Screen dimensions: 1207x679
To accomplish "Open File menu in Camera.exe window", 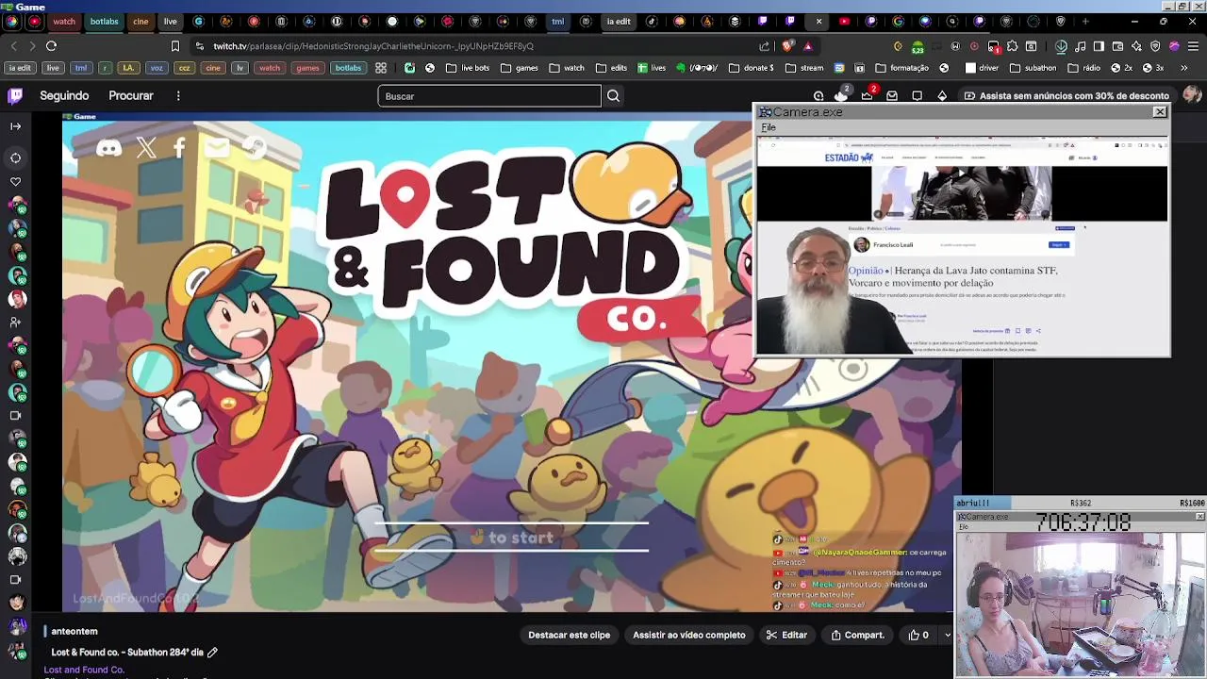I will pos(769,127).
